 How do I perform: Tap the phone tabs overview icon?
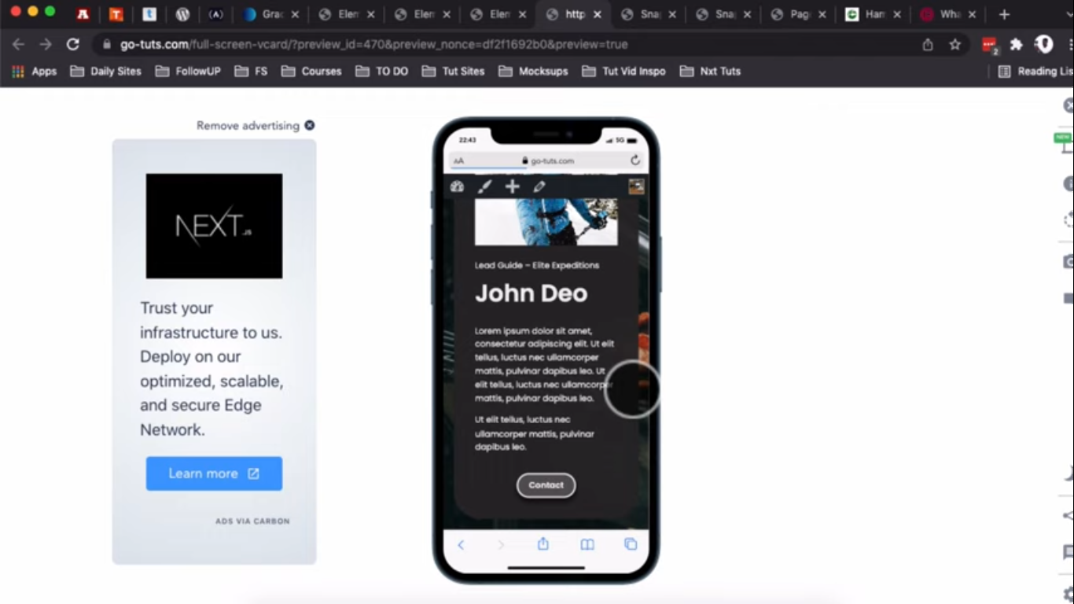[x=631, y=544]
